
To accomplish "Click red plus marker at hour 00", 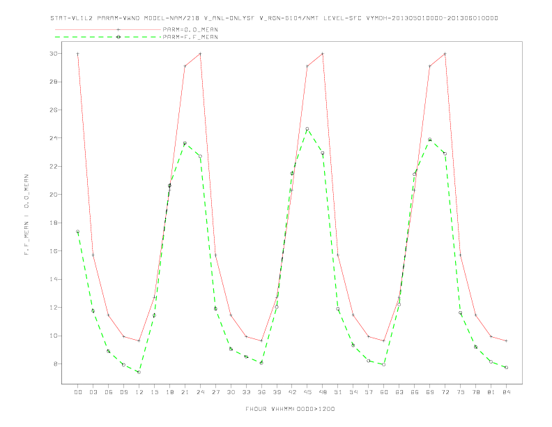I will click(x=78, y=54).
